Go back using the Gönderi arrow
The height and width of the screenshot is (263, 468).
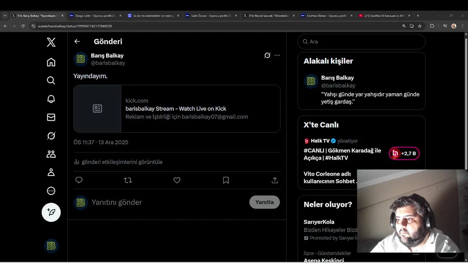pos(77,42)
